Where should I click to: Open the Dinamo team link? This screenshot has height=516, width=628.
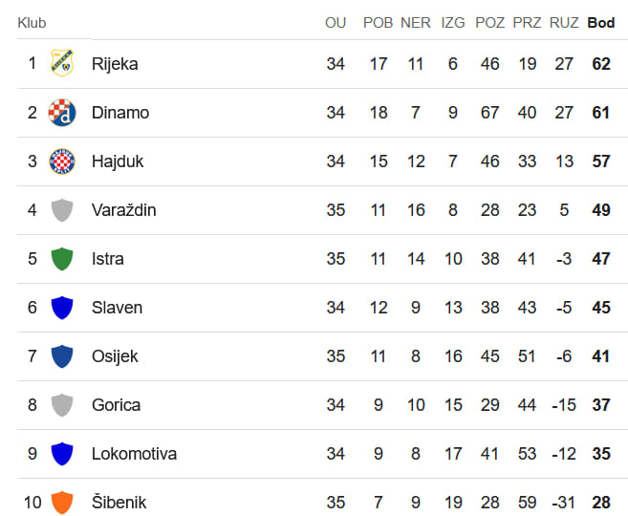[x=120, y=113]
